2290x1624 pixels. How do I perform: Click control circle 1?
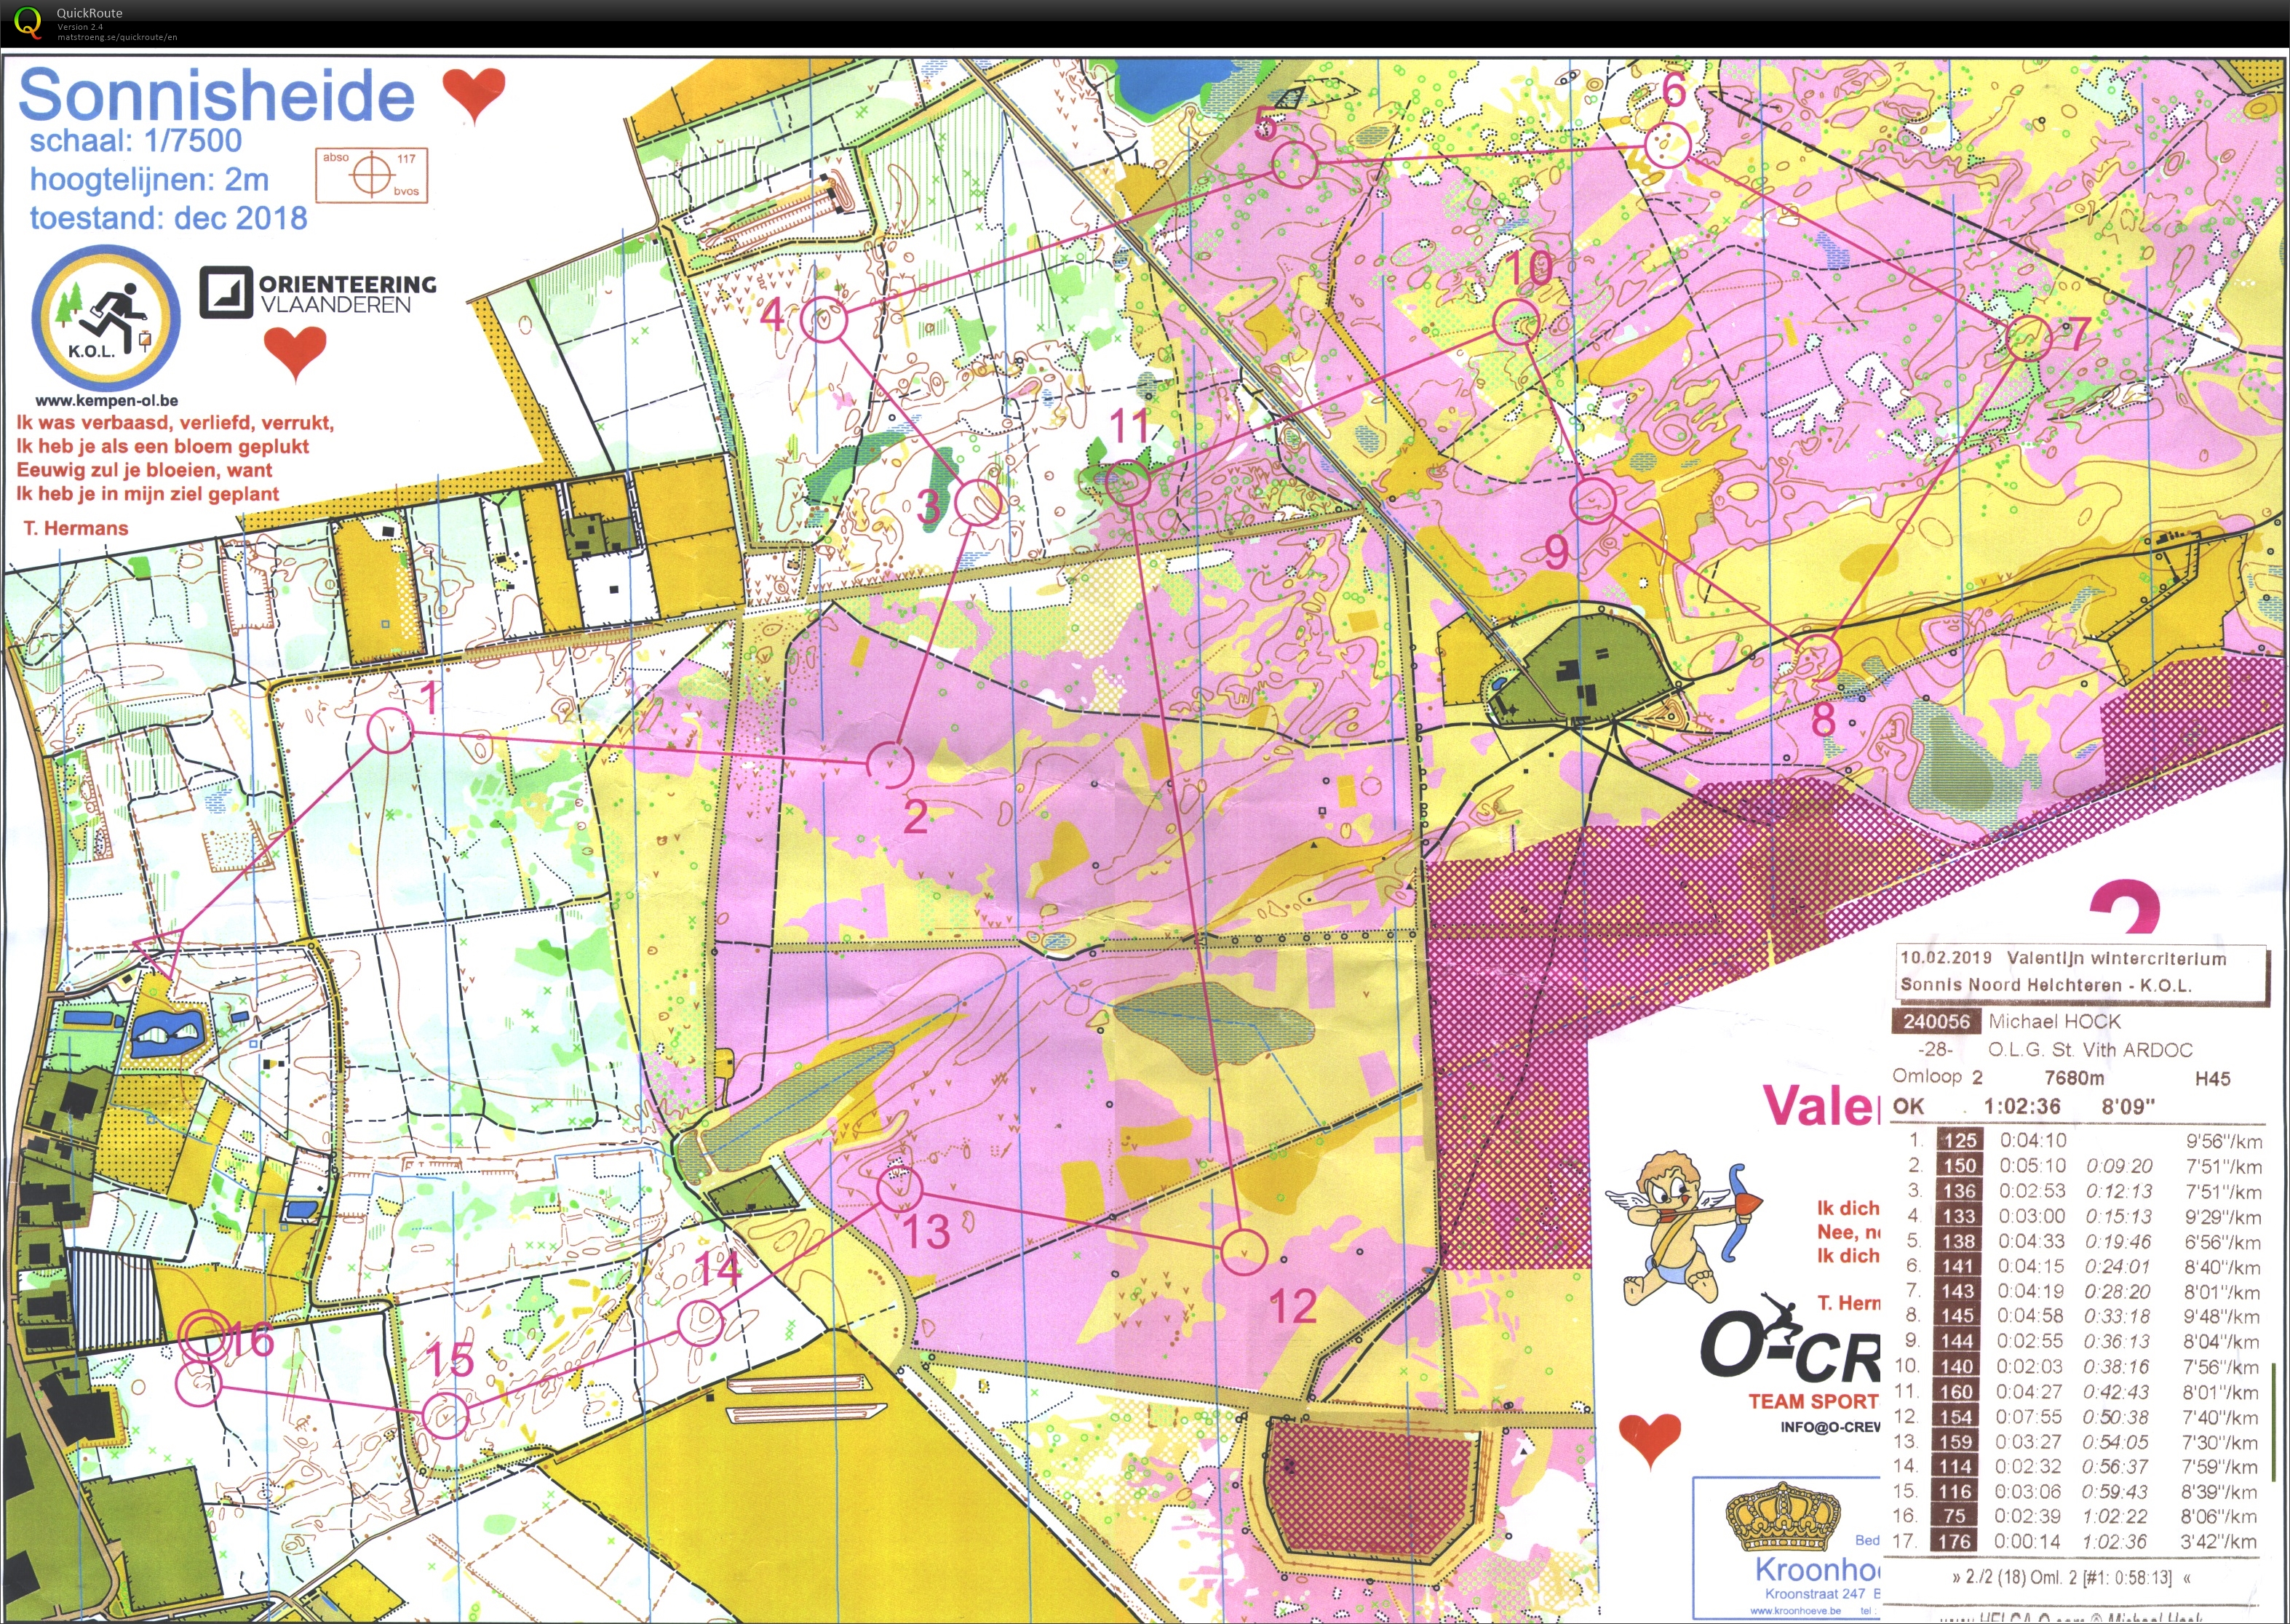click(390, 732)
